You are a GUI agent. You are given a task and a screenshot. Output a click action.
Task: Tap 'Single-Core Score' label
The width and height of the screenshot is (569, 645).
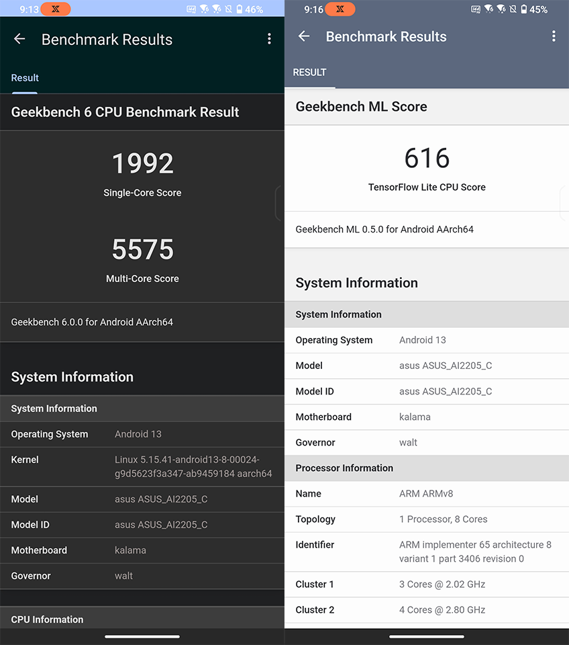coord(142,193)
